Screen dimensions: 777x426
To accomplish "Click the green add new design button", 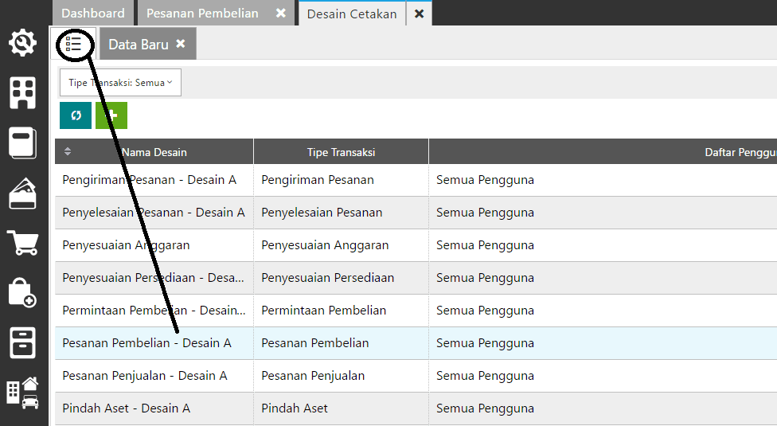I will pyautogui.click(x=111, y=115).
